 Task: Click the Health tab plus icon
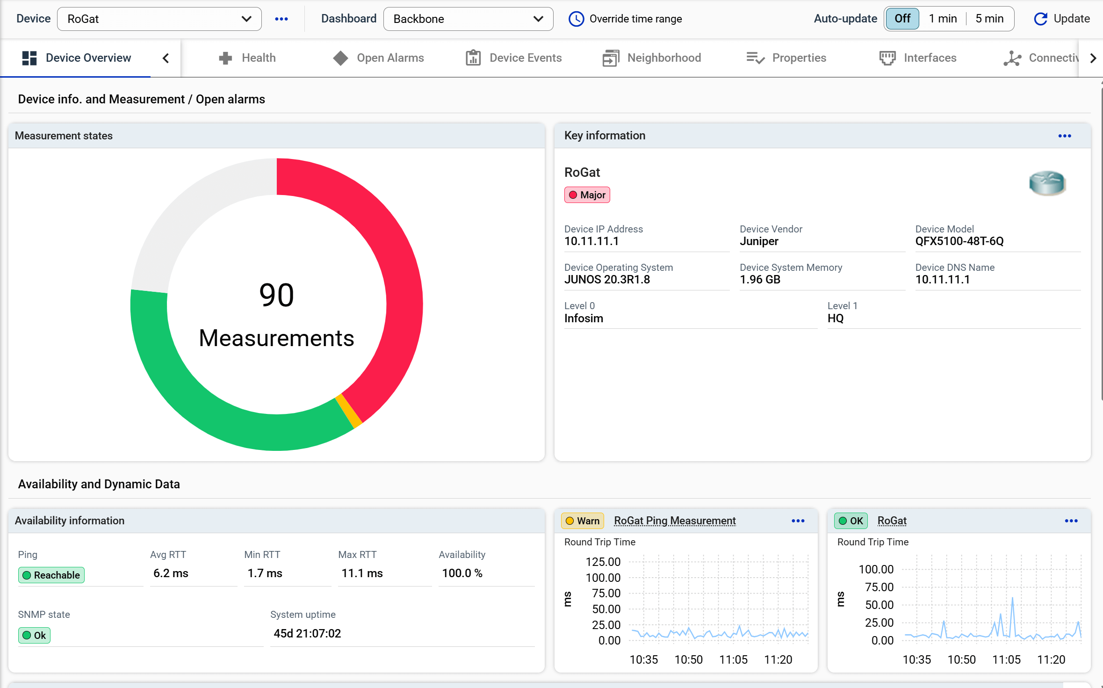[x=225, y=58]
